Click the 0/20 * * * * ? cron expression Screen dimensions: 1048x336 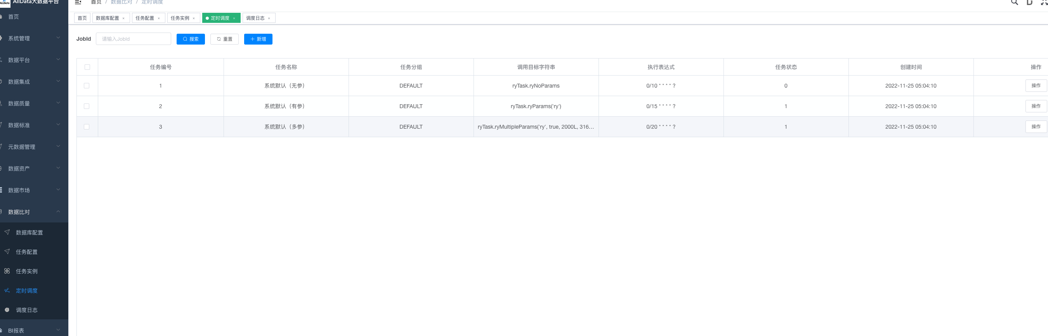click(x=661, y=127)
